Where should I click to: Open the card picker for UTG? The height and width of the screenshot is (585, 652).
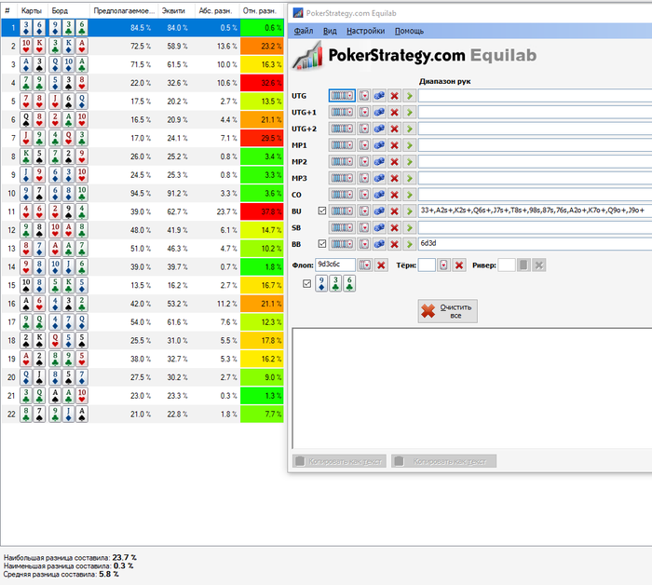(x=364, y=96)
